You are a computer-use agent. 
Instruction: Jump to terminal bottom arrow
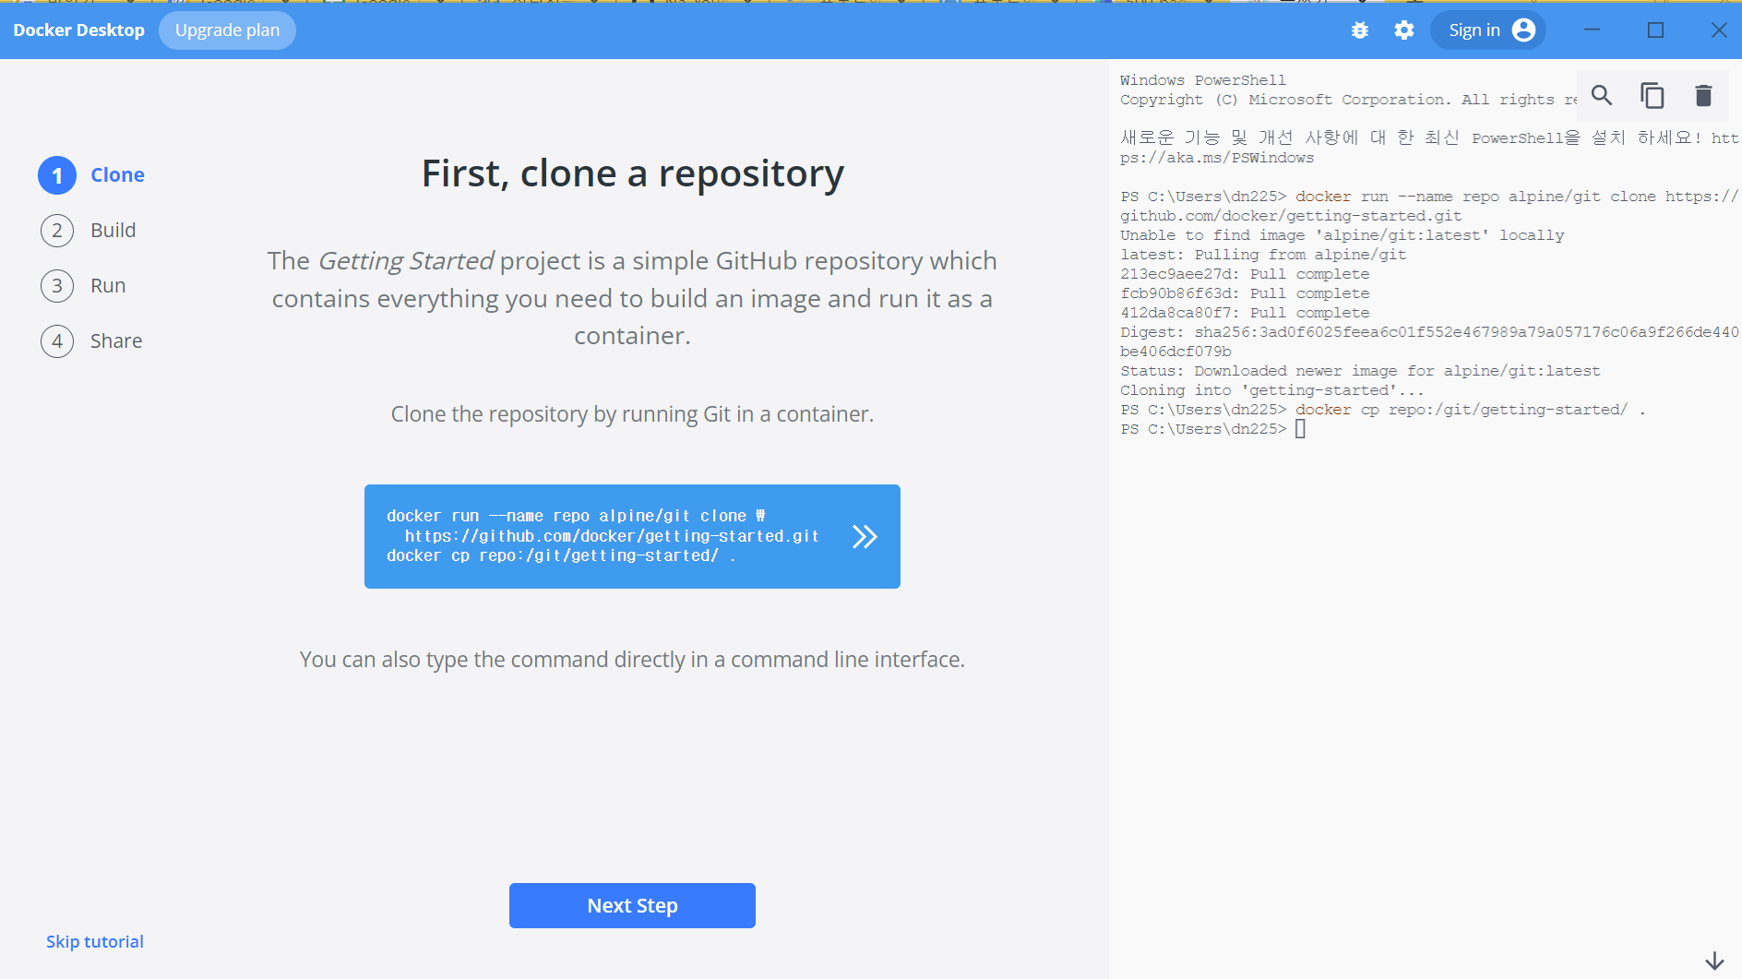(1714, 961)
